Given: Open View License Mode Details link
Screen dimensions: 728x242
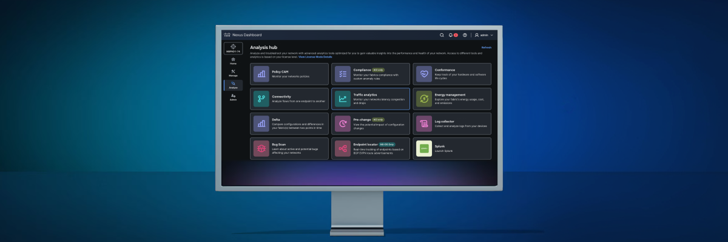Looking at the screenshot, I should 315,56.
